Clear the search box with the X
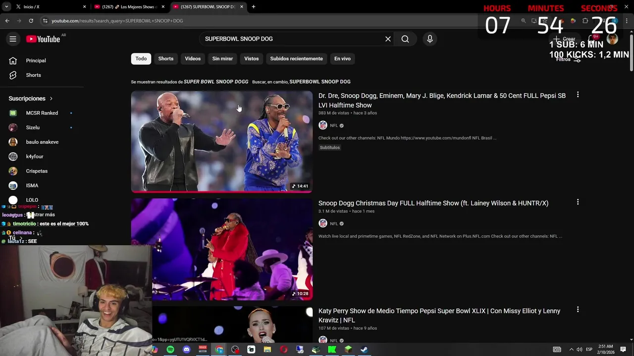 click(388, 39)
